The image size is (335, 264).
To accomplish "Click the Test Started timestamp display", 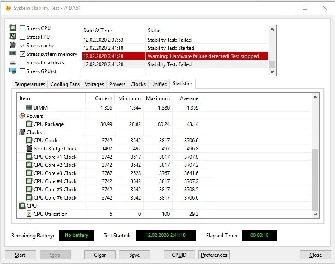I will point(166,235).
